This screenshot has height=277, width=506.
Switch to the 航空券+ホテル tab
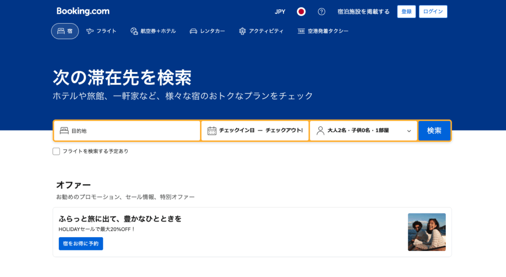(x=153, y=31)
